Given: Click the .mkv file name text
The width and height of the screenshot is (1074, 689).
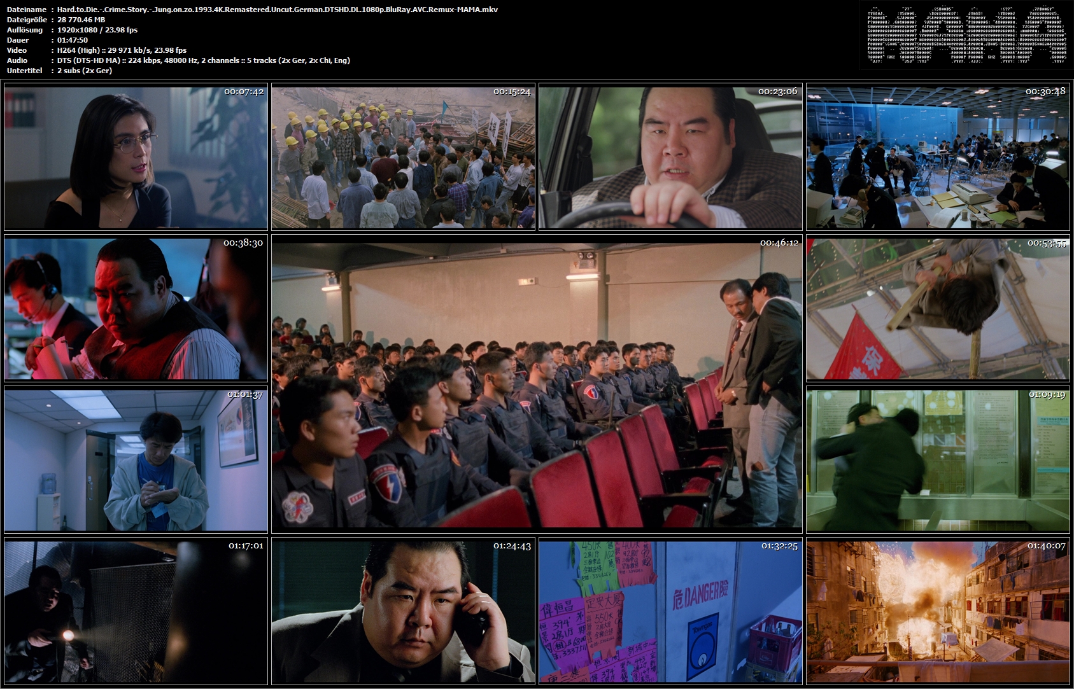Looking at the screenshot, I should [x=278, y=10].
